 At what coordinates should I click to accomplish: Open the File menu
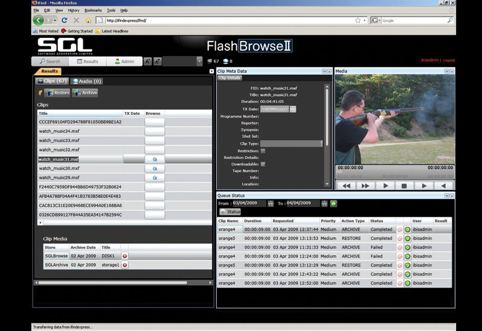click(36, 10)
